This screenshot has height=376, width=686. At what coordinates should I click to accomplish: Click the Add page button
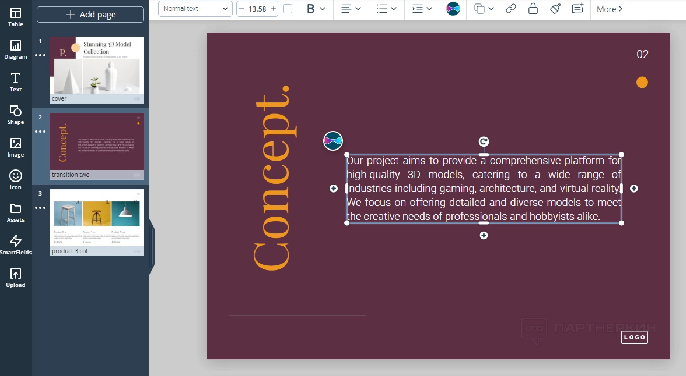(90, 15)
